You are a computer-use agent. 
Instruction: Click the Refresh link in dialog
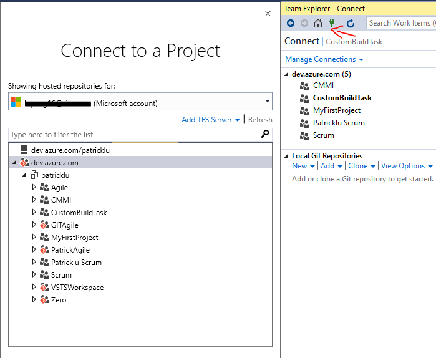coord(260,120)
